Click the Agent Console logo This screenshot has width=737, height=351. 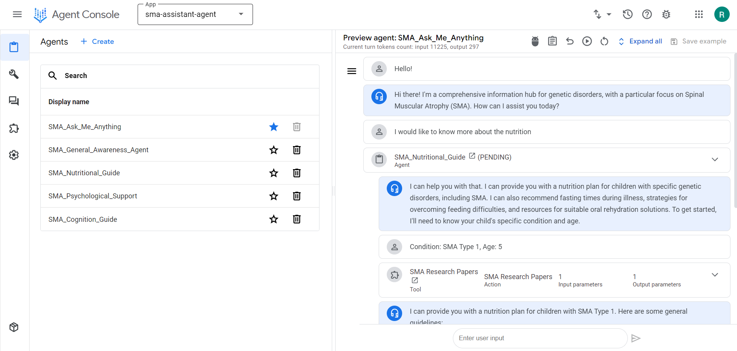coord(77,15)
